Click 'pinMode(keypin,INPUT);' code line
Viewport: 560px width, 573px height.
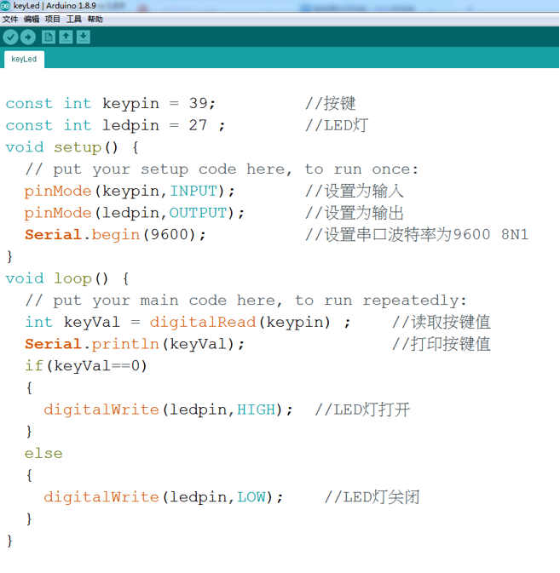pos(130,191)
